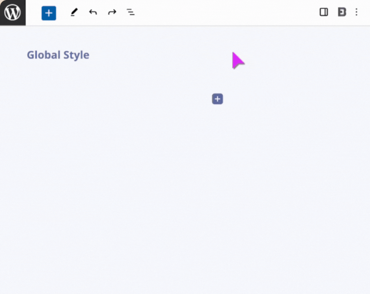Click the small purple plus square in canvas
Screen dimensions: 370x294
tap(217, 99)
